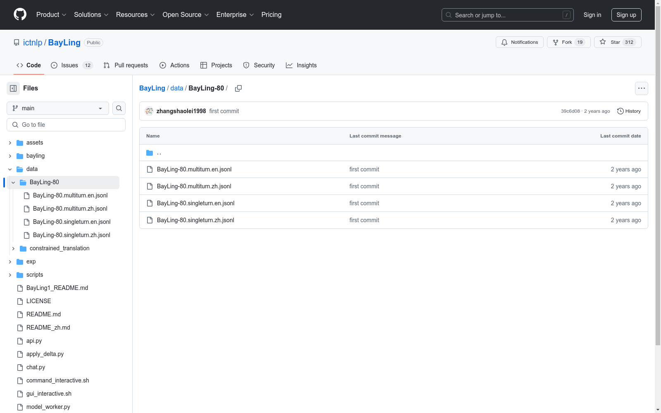The width and height of the screenshot is (661, 413).
Task: Switch to the Projects tab
Action: (216, 65)
